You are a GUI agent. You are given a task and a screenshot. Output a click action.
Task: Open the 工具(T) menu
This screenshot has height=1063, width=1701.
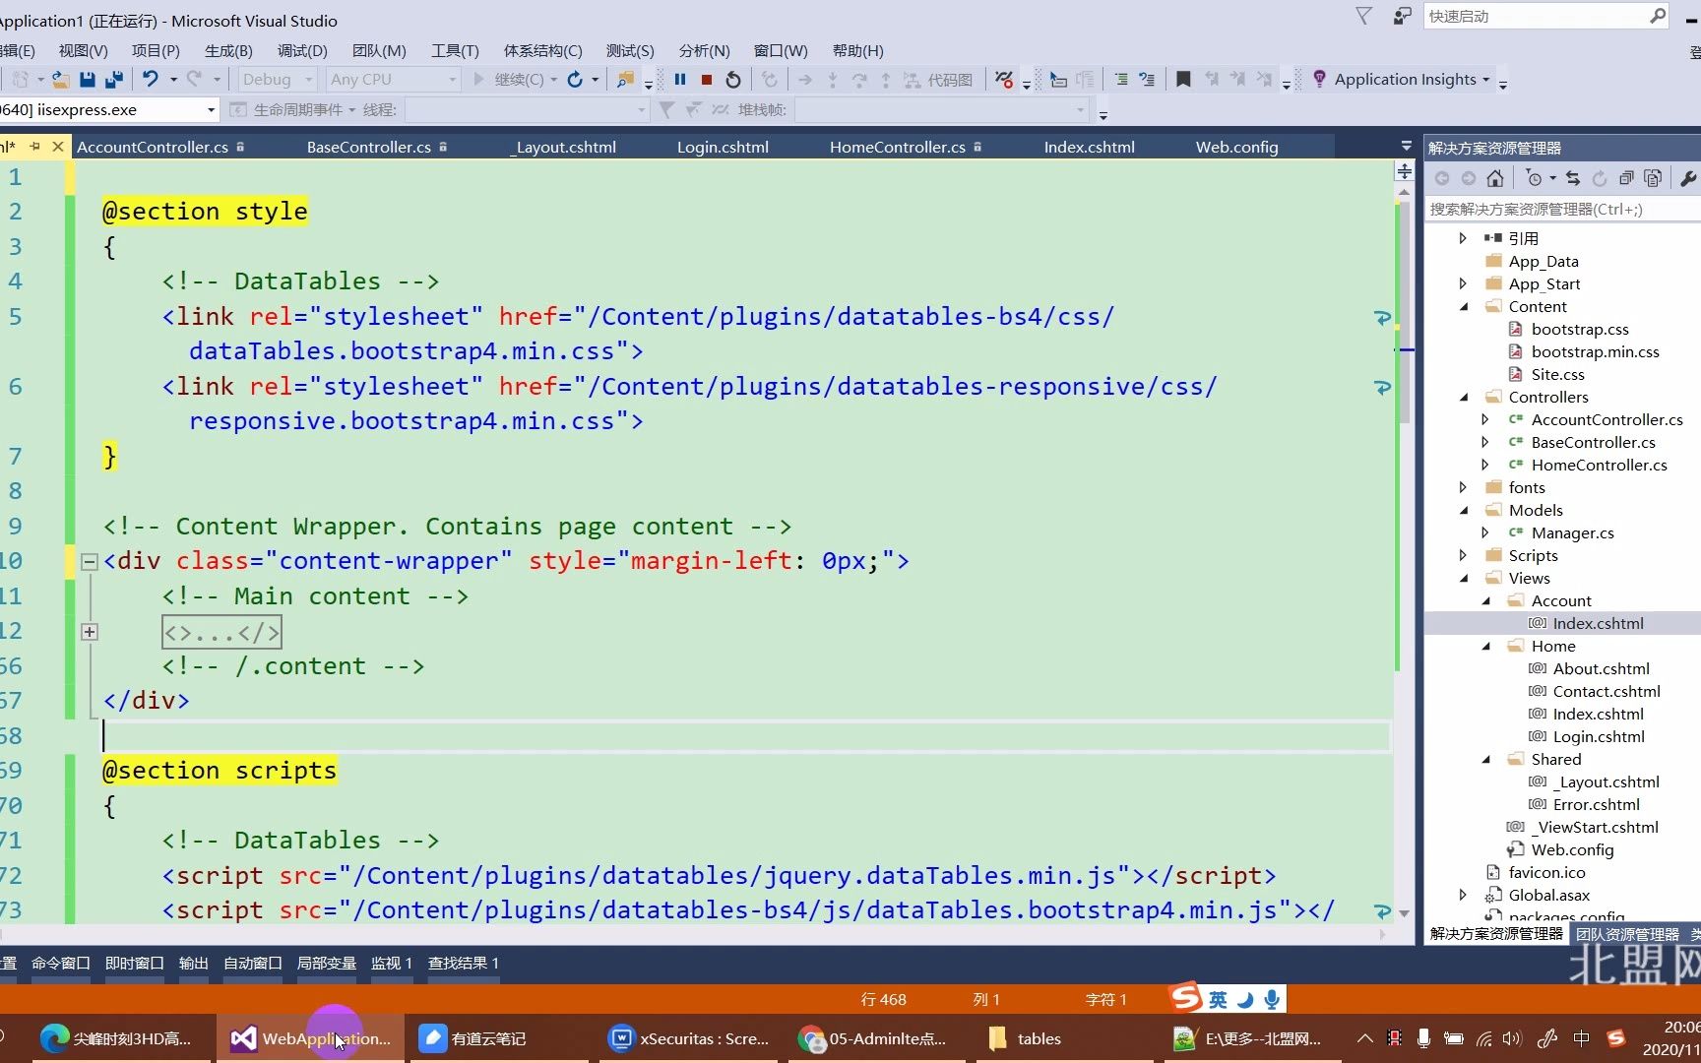[455, 50]
